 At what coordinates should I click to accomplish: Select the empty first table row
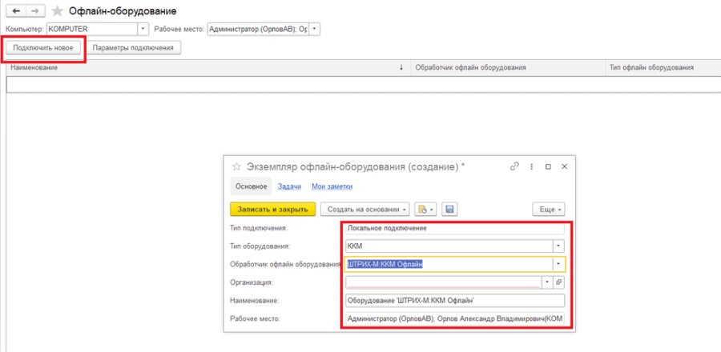pyautogui.click(x=363, y=85)
